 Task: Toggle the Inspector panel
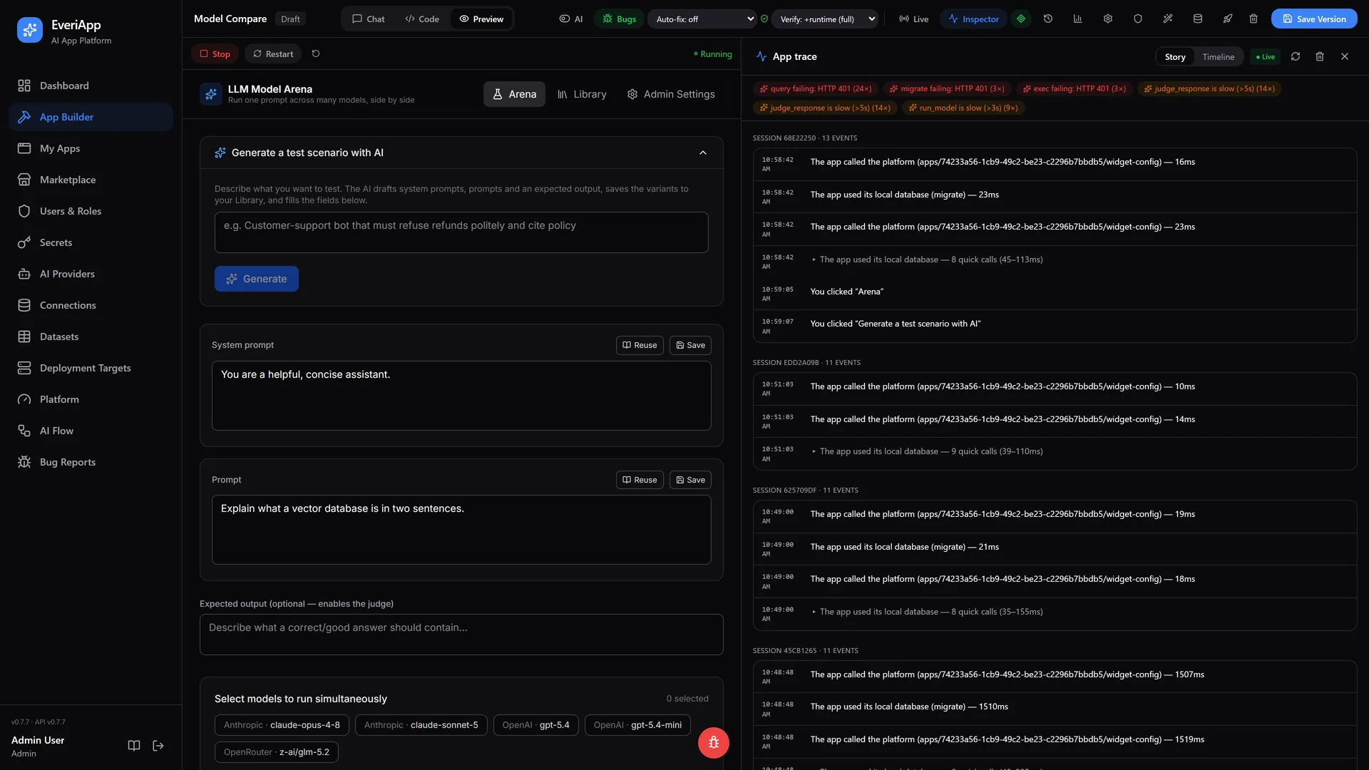point(973,19)
